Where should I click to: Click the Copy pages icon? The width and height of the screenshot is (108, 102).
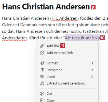pos(42,100)
